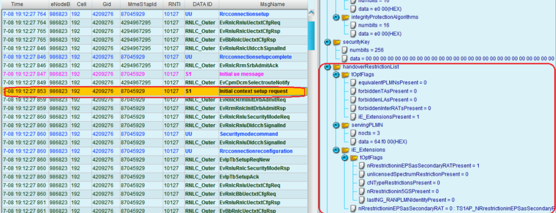Collapse the servingPLMN tree node
This screenshot has width=556, height=213.
point(336,125)
